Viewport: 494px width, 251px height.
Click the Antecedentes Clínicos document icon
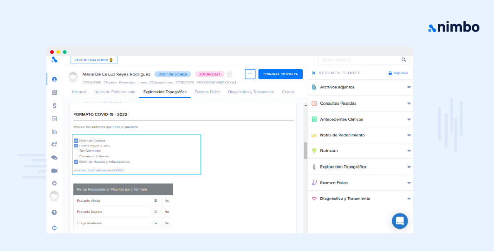314,119
